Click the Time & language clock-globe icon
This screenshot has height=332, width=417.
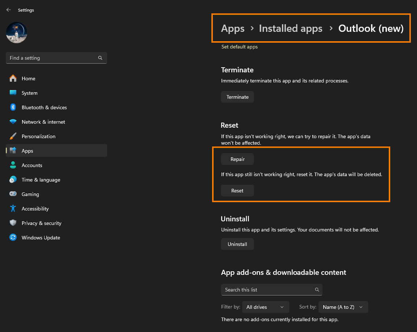point(13,179)
